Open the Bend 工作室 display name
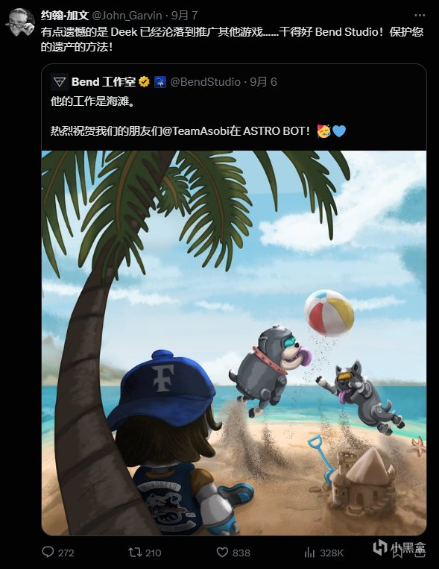The height and width of the screenshot is (569, 439). point(104,81)
